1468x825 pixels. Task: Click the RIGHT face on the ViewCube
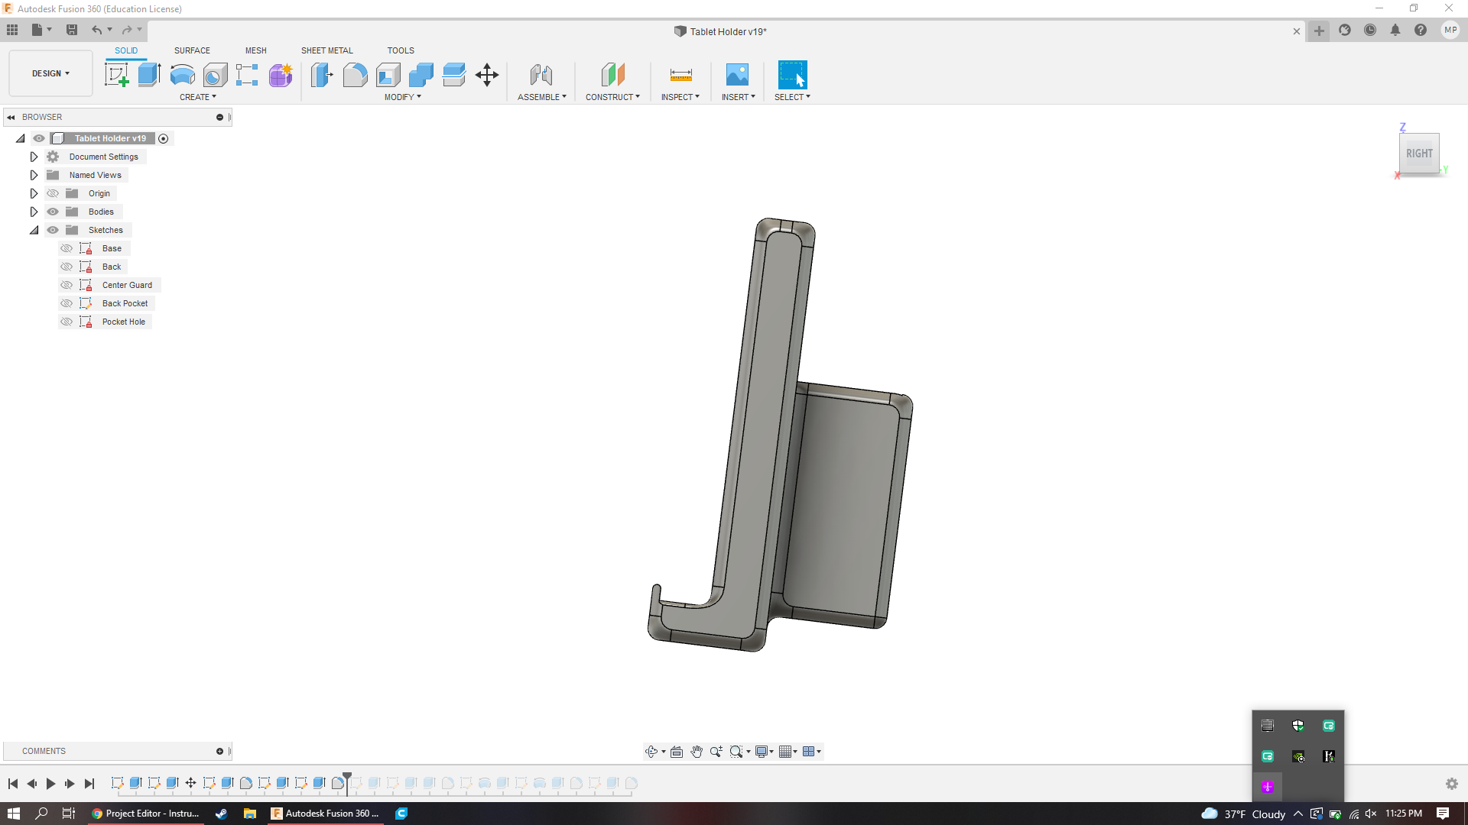coord(1419,154)
